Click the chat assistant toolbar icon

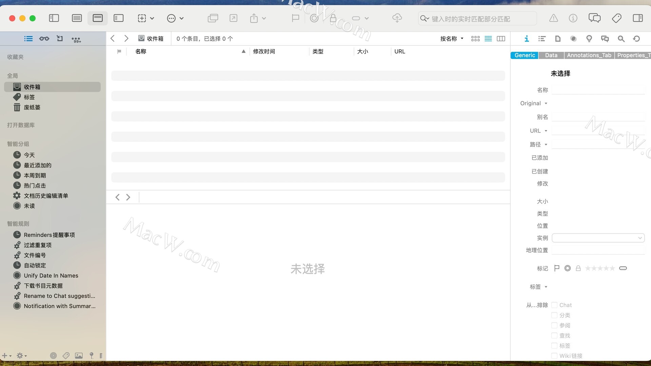coord(594,18)
